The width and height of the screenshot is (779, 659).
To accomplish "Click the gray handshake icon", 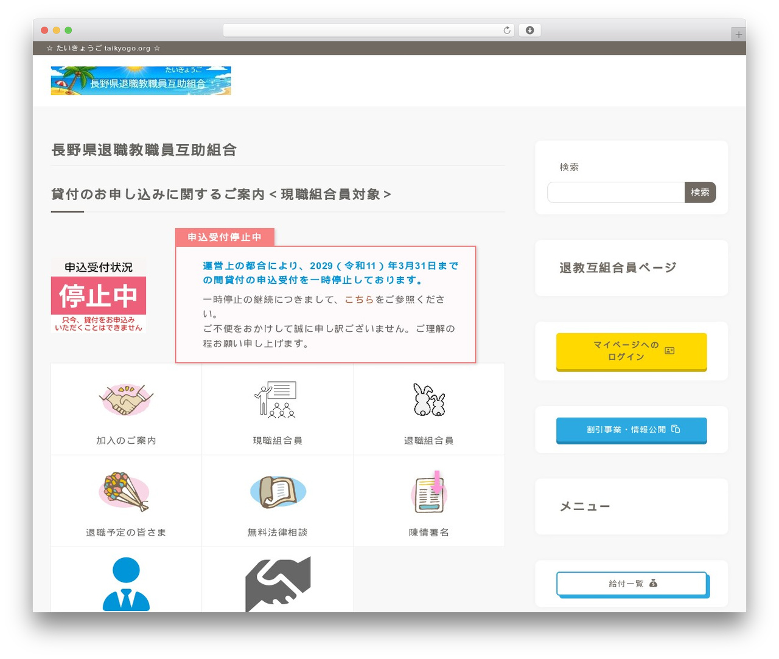I will [278, 584].
